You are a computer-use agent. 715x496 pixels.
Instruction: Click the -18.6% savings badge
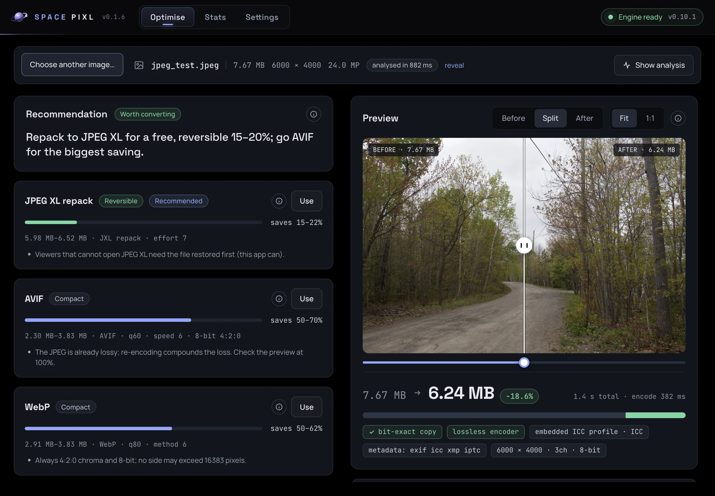tap(519, 396)
